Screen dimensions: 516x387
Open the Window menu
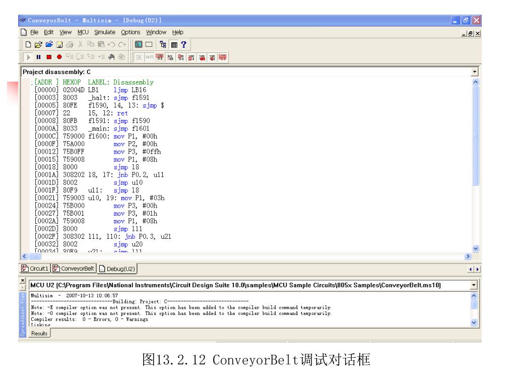click(x=156, y=32)
